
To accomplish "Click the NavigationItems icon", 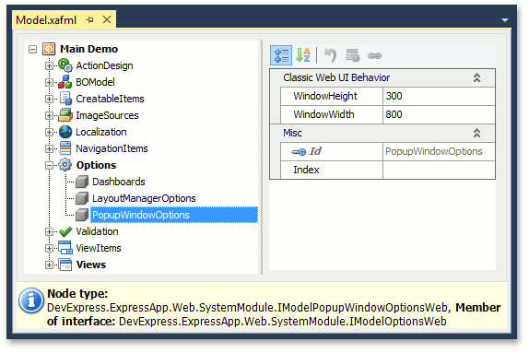I will click(65, 148).
